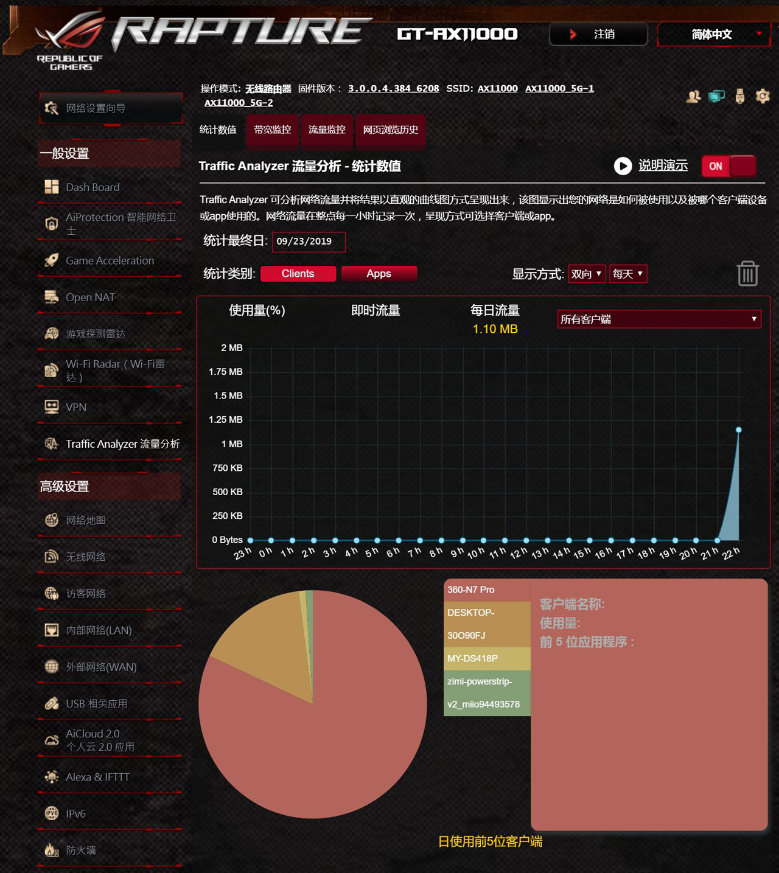Expand the 所有客户端 client selector

(x=659, y=319)
